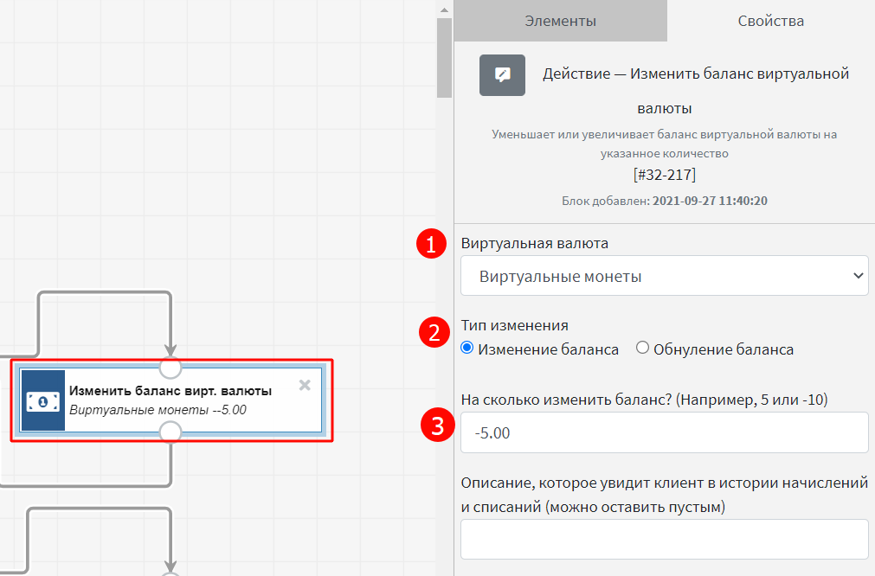Click the block ID label [#32-217]
Image resolution: width=875 pixels, height=576 pixels.
[664, 176]
